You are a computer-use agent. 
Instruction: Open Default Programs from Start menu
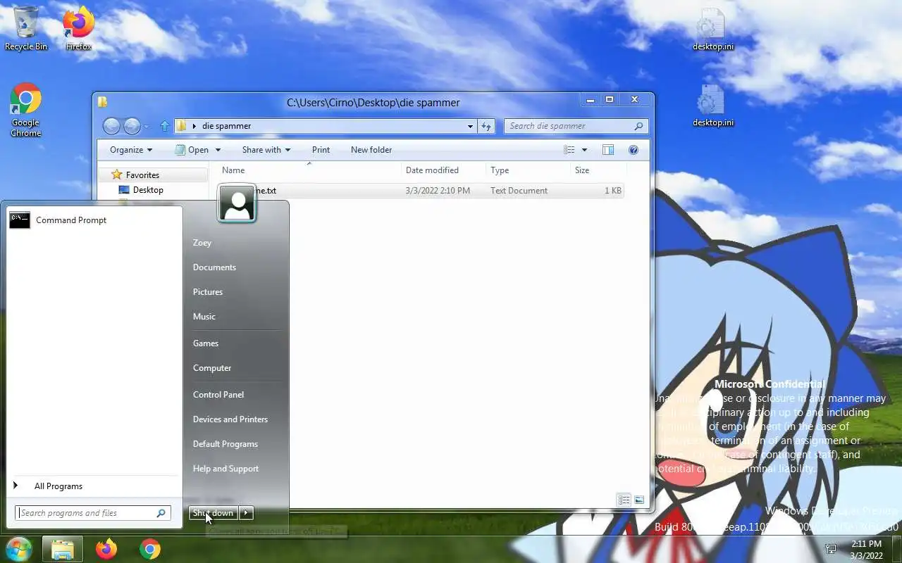(225, 444)
